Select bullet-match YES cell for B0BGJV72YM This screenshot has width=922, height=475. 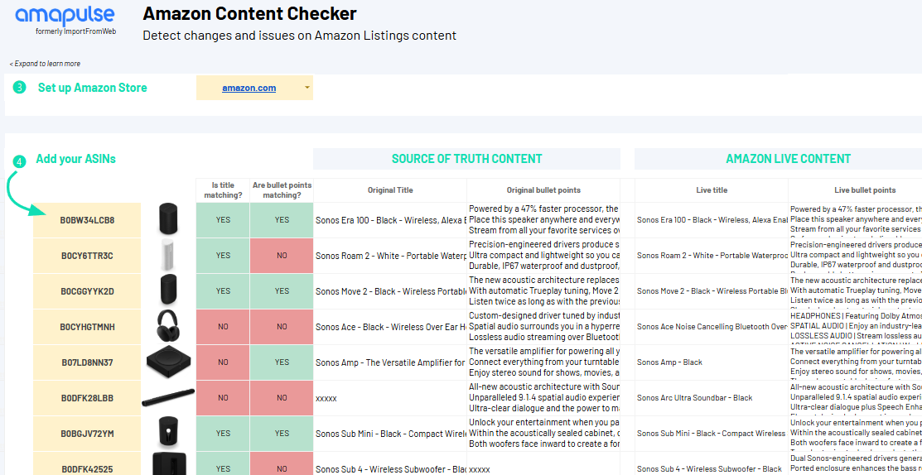click(282, 434)
